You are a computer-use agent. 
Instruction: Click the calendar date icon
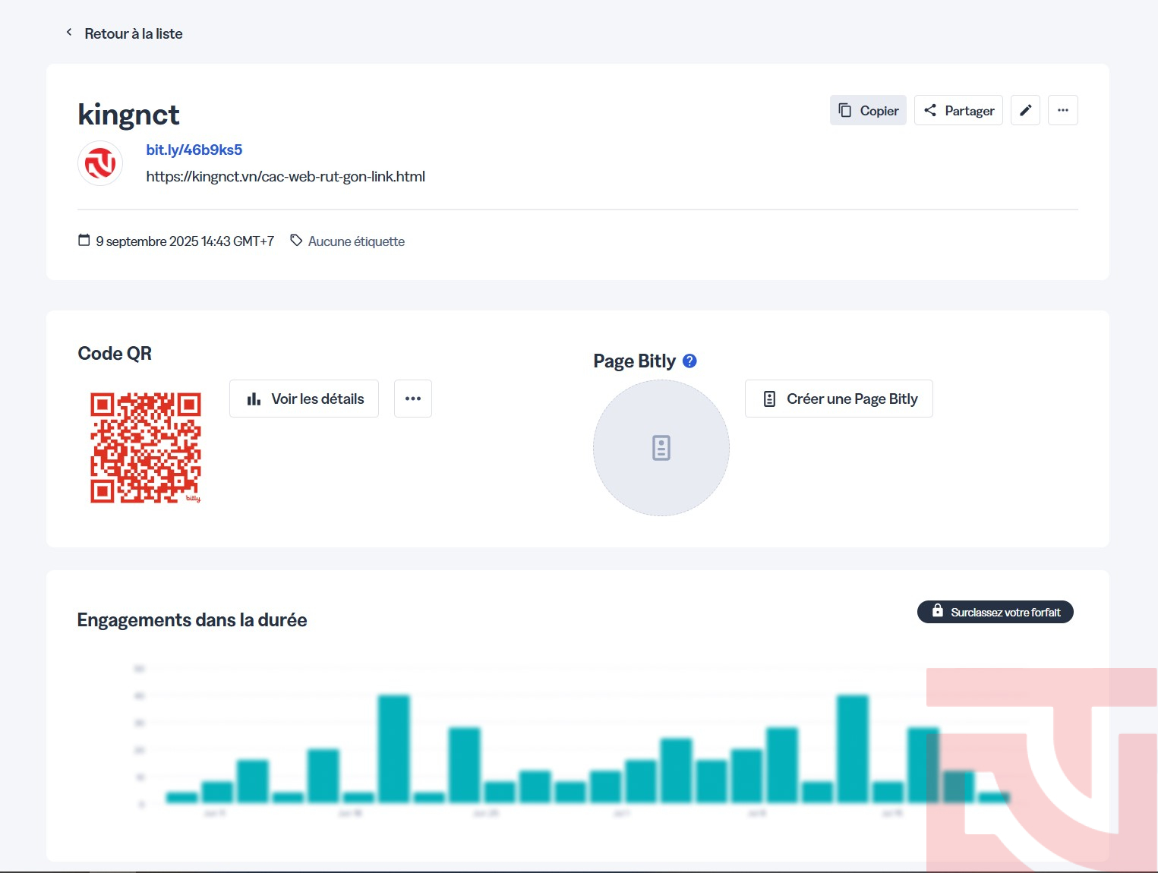tap(84, 241)
